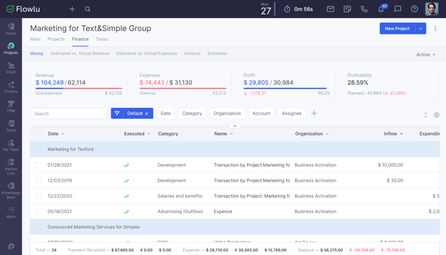Open the notifications bell icon

click(x=381, y=9)
